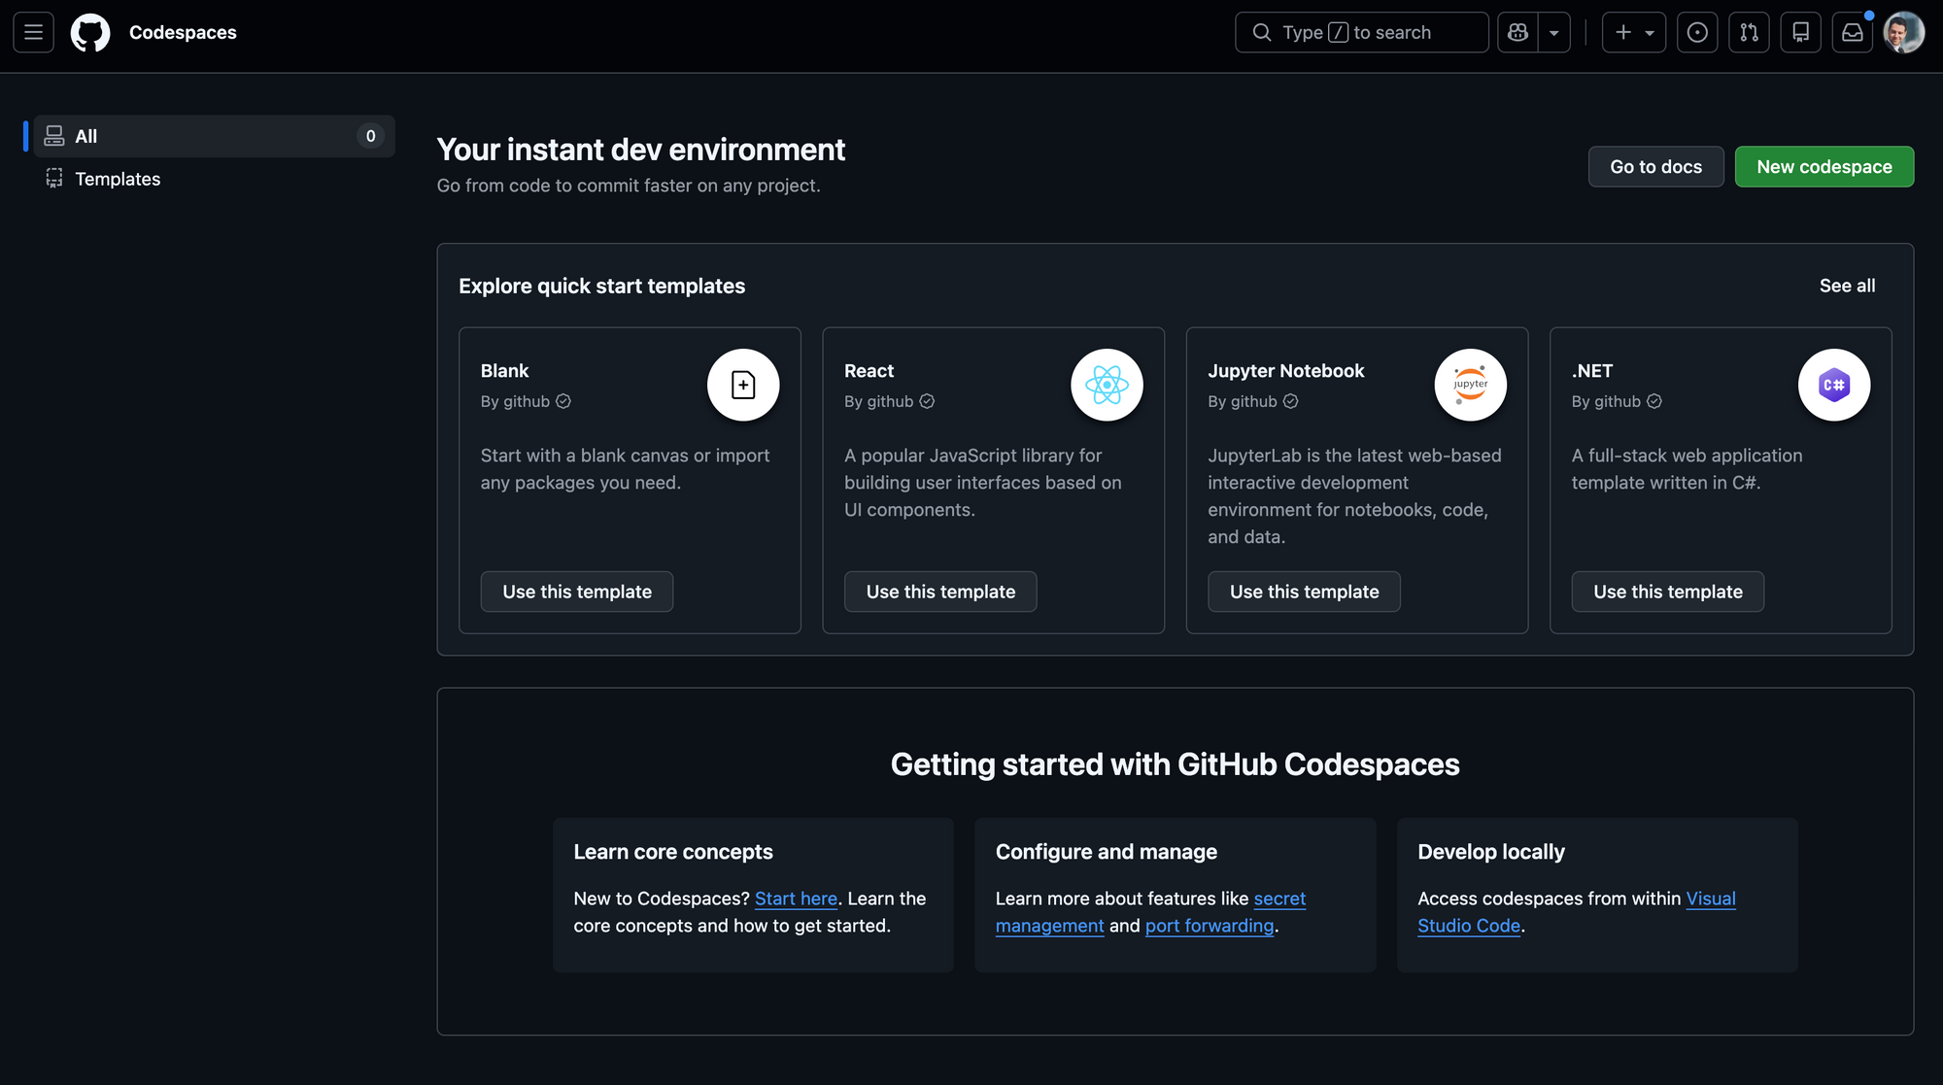Open Copilot chat icon
1943x1085 pixels.
1517,32
